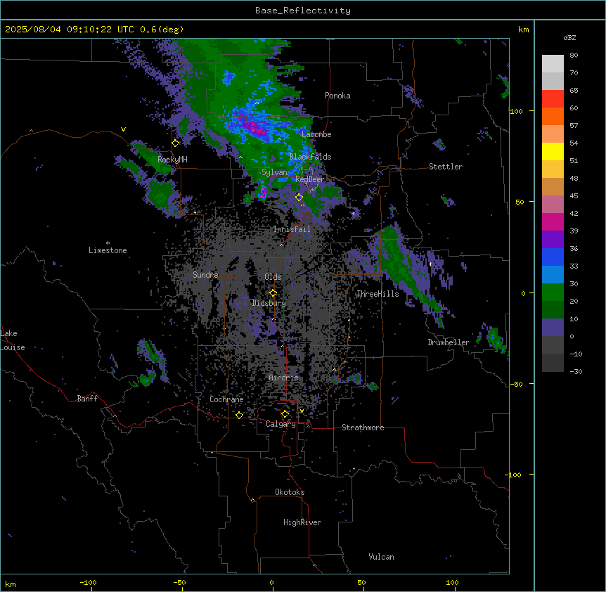Click the RockyMH label
Image resolution: width=606 pixels, height=592 pixels.
(x=172, y=160)
